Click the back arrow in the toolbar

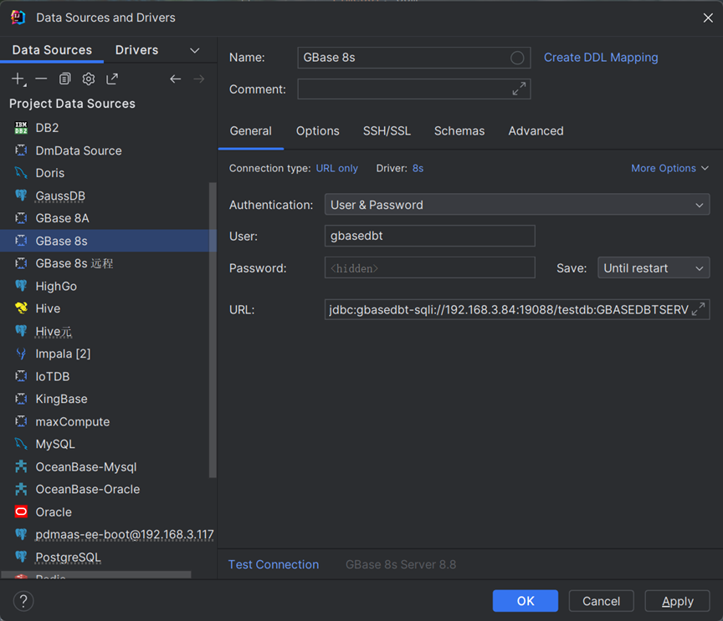click(175, 79)
